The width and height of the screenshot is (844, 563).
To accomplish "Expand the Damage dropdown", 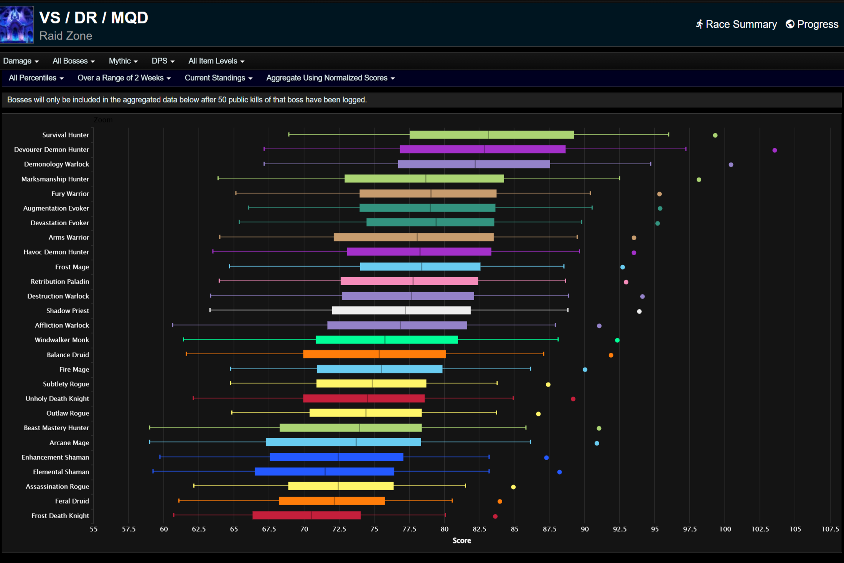I will [21, 61].
